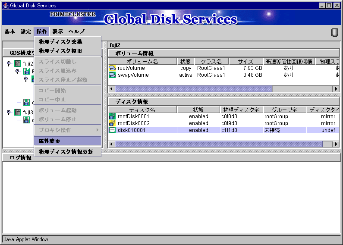Click the class icon under fuji3 node
This screenshot has height=245, width=343.
[26, 120]
